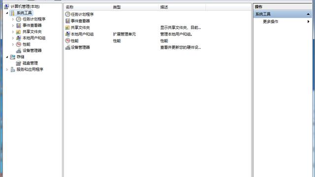The image size is (315, 177).
Task: Click the 管理本地用户和组 description cell
Action: click(x=176, y=34)
